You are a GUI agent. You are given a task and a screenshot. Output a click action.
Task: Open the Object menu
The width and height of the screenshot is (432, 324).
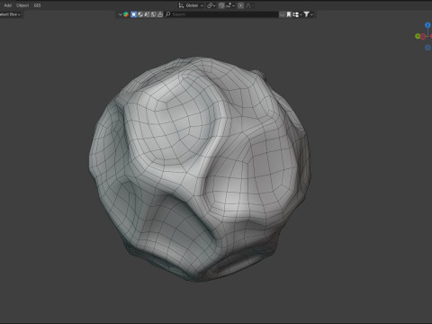(x=22, y=5)
